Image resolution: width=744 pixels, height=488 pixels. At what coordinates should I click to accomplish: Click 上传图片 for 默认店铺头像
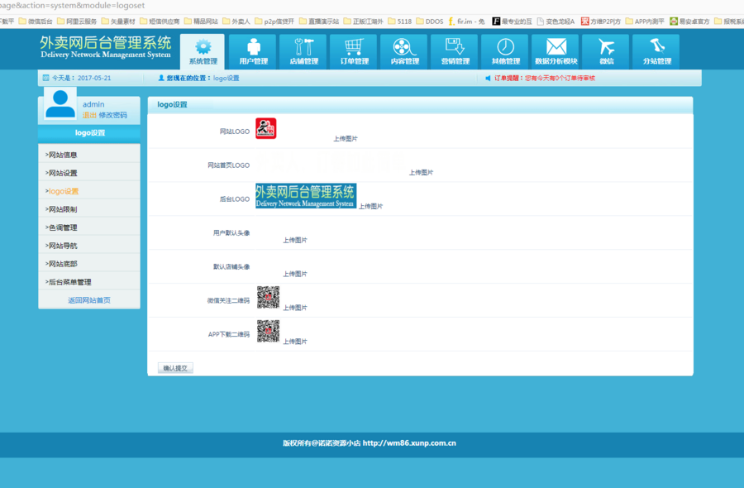(x=295, y=274)
